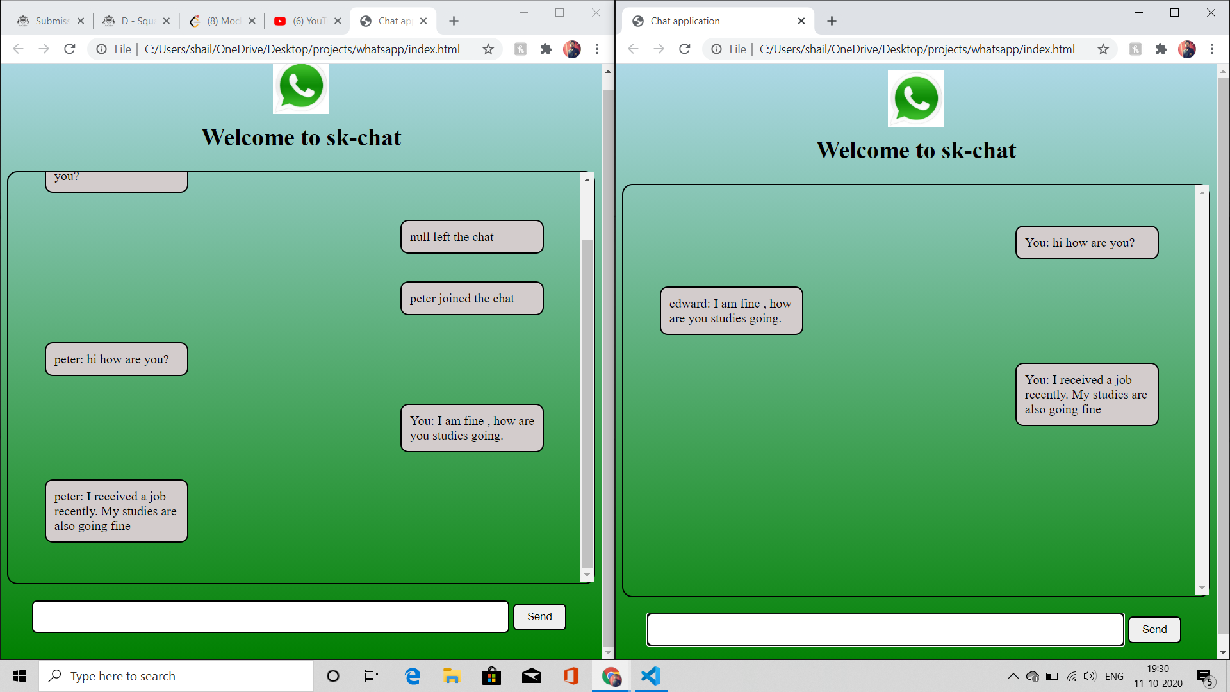
Task: Click the chat panel scrollbar down arrow
Action: pyautogui.click(x=587, y=575)
